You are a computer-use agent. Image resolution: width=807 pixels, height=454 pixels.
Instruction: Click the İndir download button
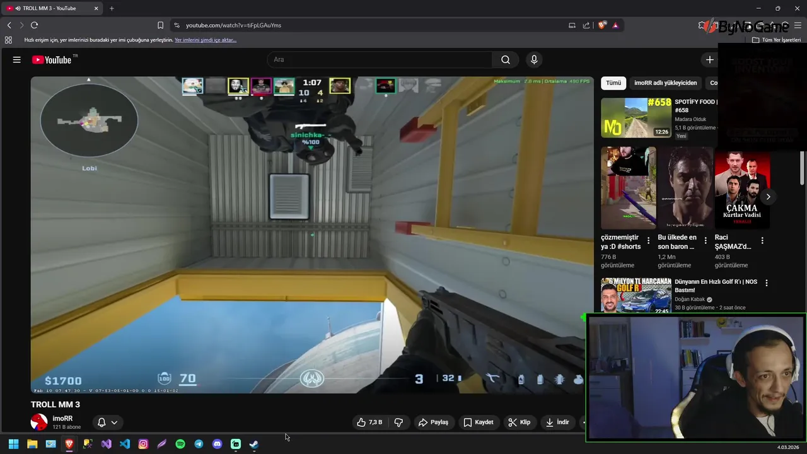[x=557, y=422]
